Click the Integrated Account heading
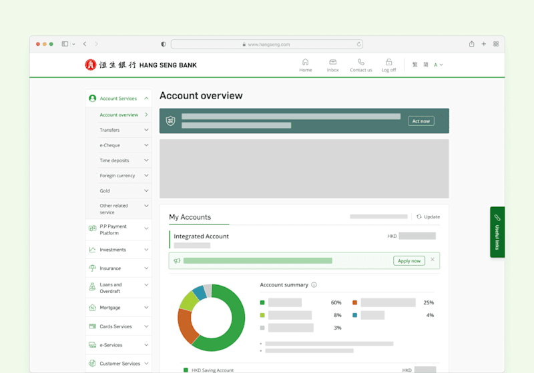This screenshot has width=534, height=373. pyautogui.click(x=202, y=236)
